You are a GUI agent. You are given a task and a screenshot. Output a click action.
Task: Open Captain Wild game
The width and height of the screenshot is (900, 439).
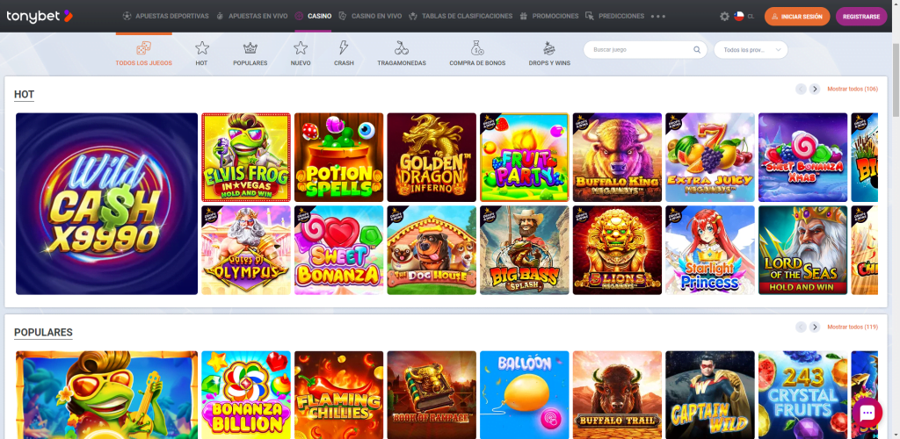click(710, 395)
